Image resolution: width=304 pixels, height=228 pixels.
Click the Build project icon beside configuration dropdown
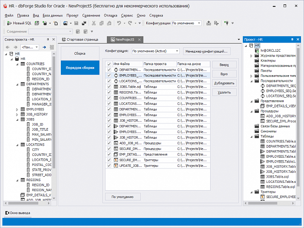pos(208,23)
